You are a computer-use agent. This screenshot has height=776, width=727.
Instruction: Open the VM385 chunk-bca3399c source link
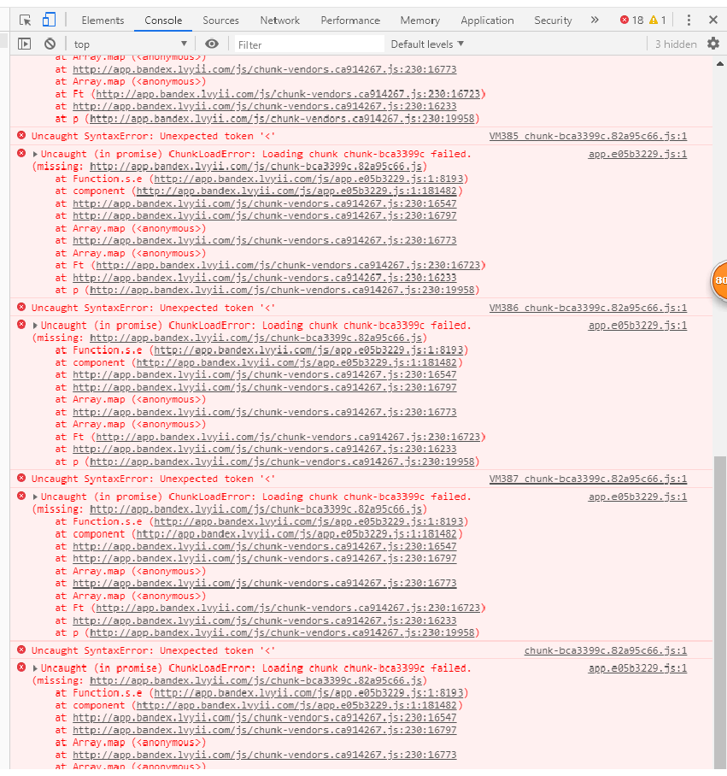[588, 136]
